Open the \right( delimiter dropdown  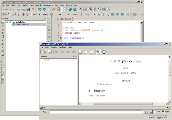(47, 15)
